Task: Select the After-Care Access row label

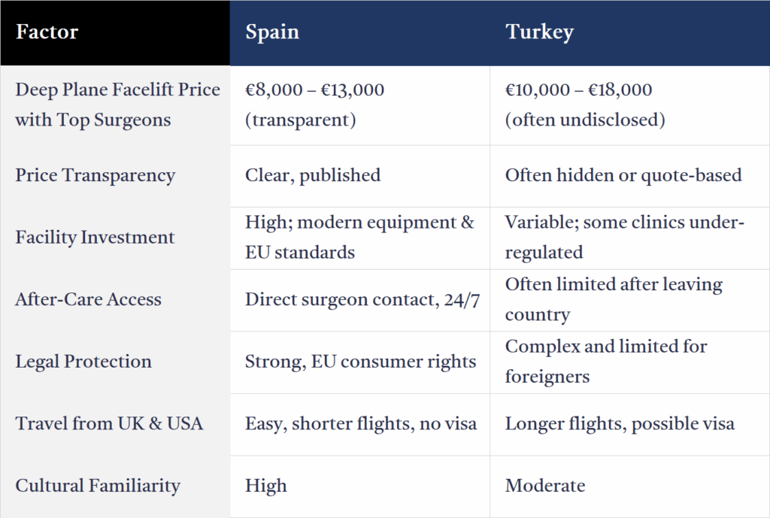Action: (88, 299)
